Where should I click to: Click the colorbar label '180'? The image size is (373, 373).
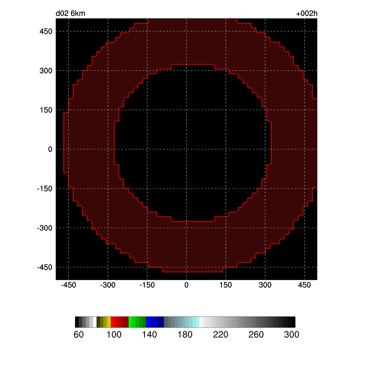(x=185, y=335)
